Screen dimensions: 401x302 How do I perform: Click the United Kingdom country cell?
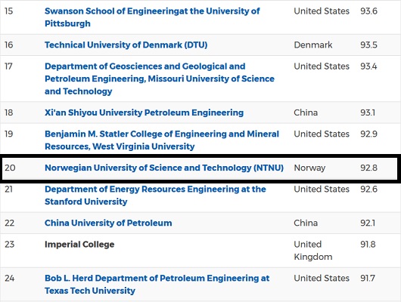(313, 251)
